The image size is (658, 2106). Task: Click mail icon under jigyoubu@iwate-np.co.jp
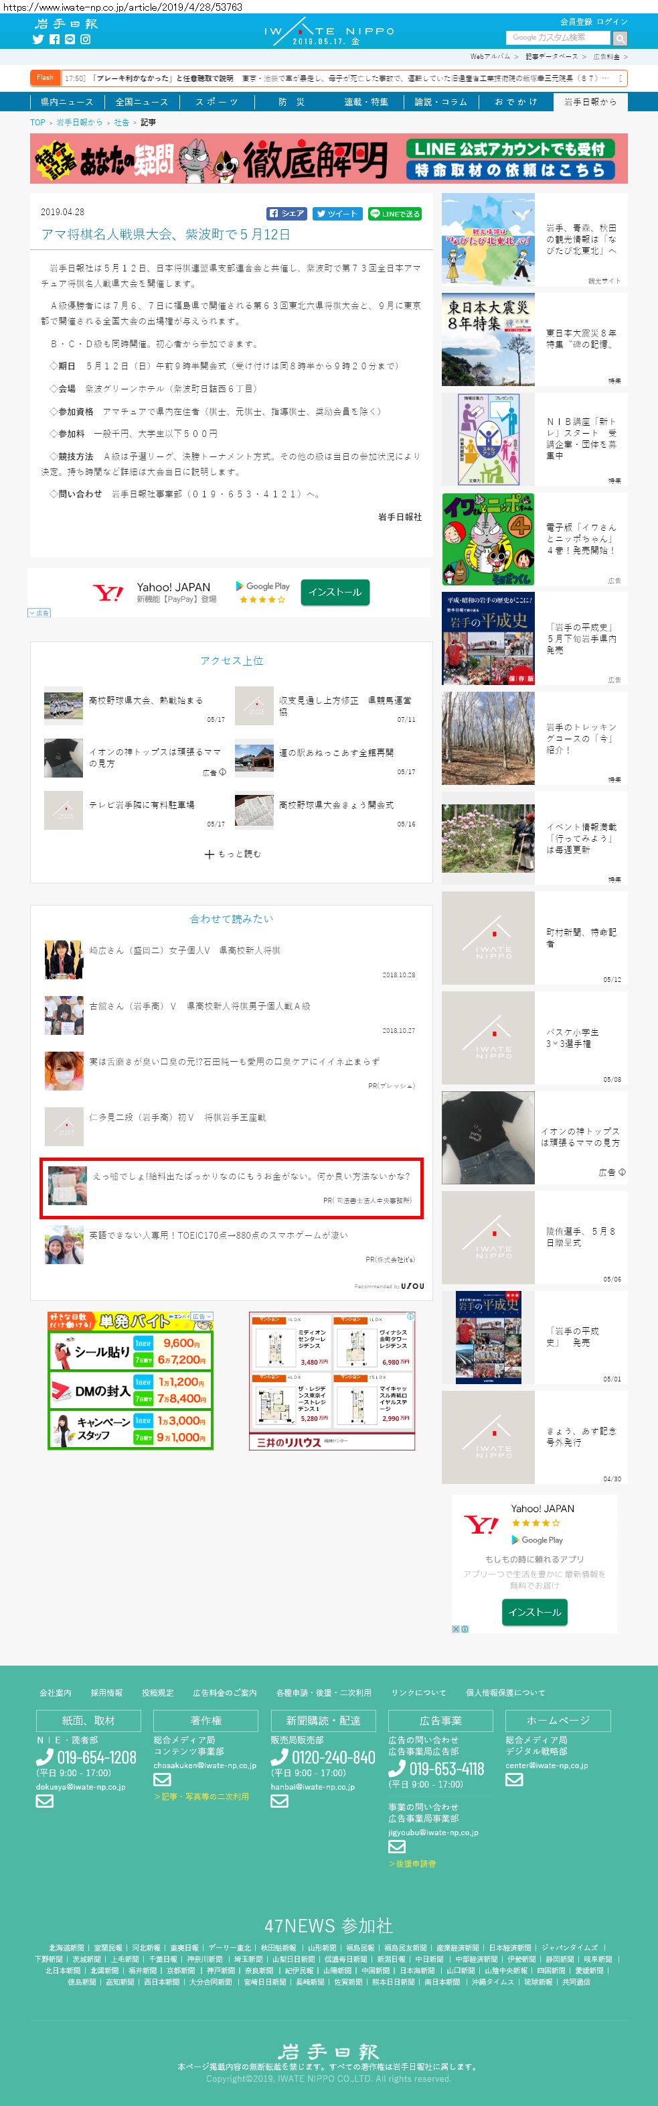(397, 1847)
